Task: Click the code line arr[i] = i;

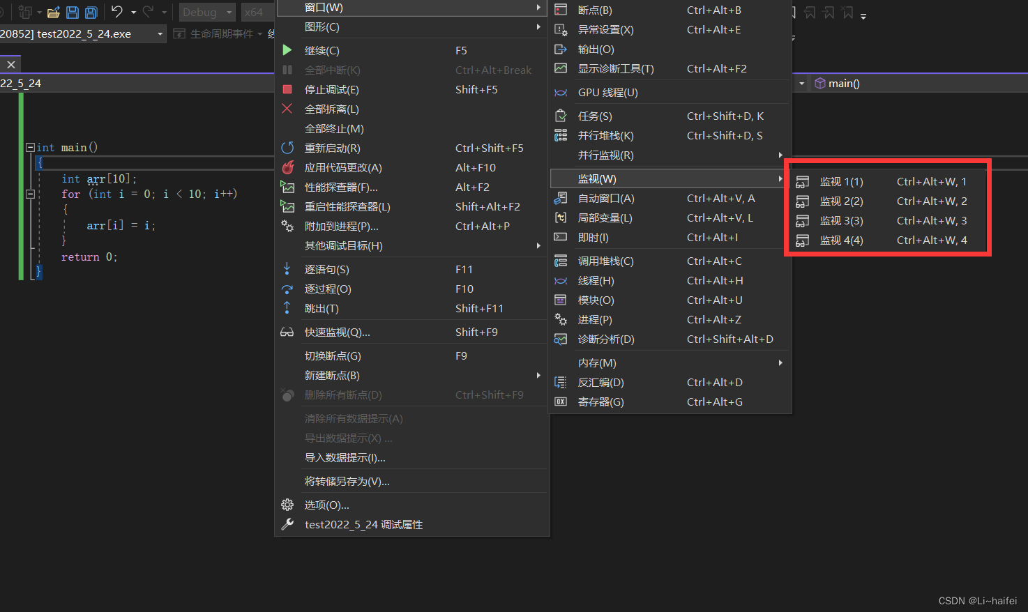Action: pos(121,225)
